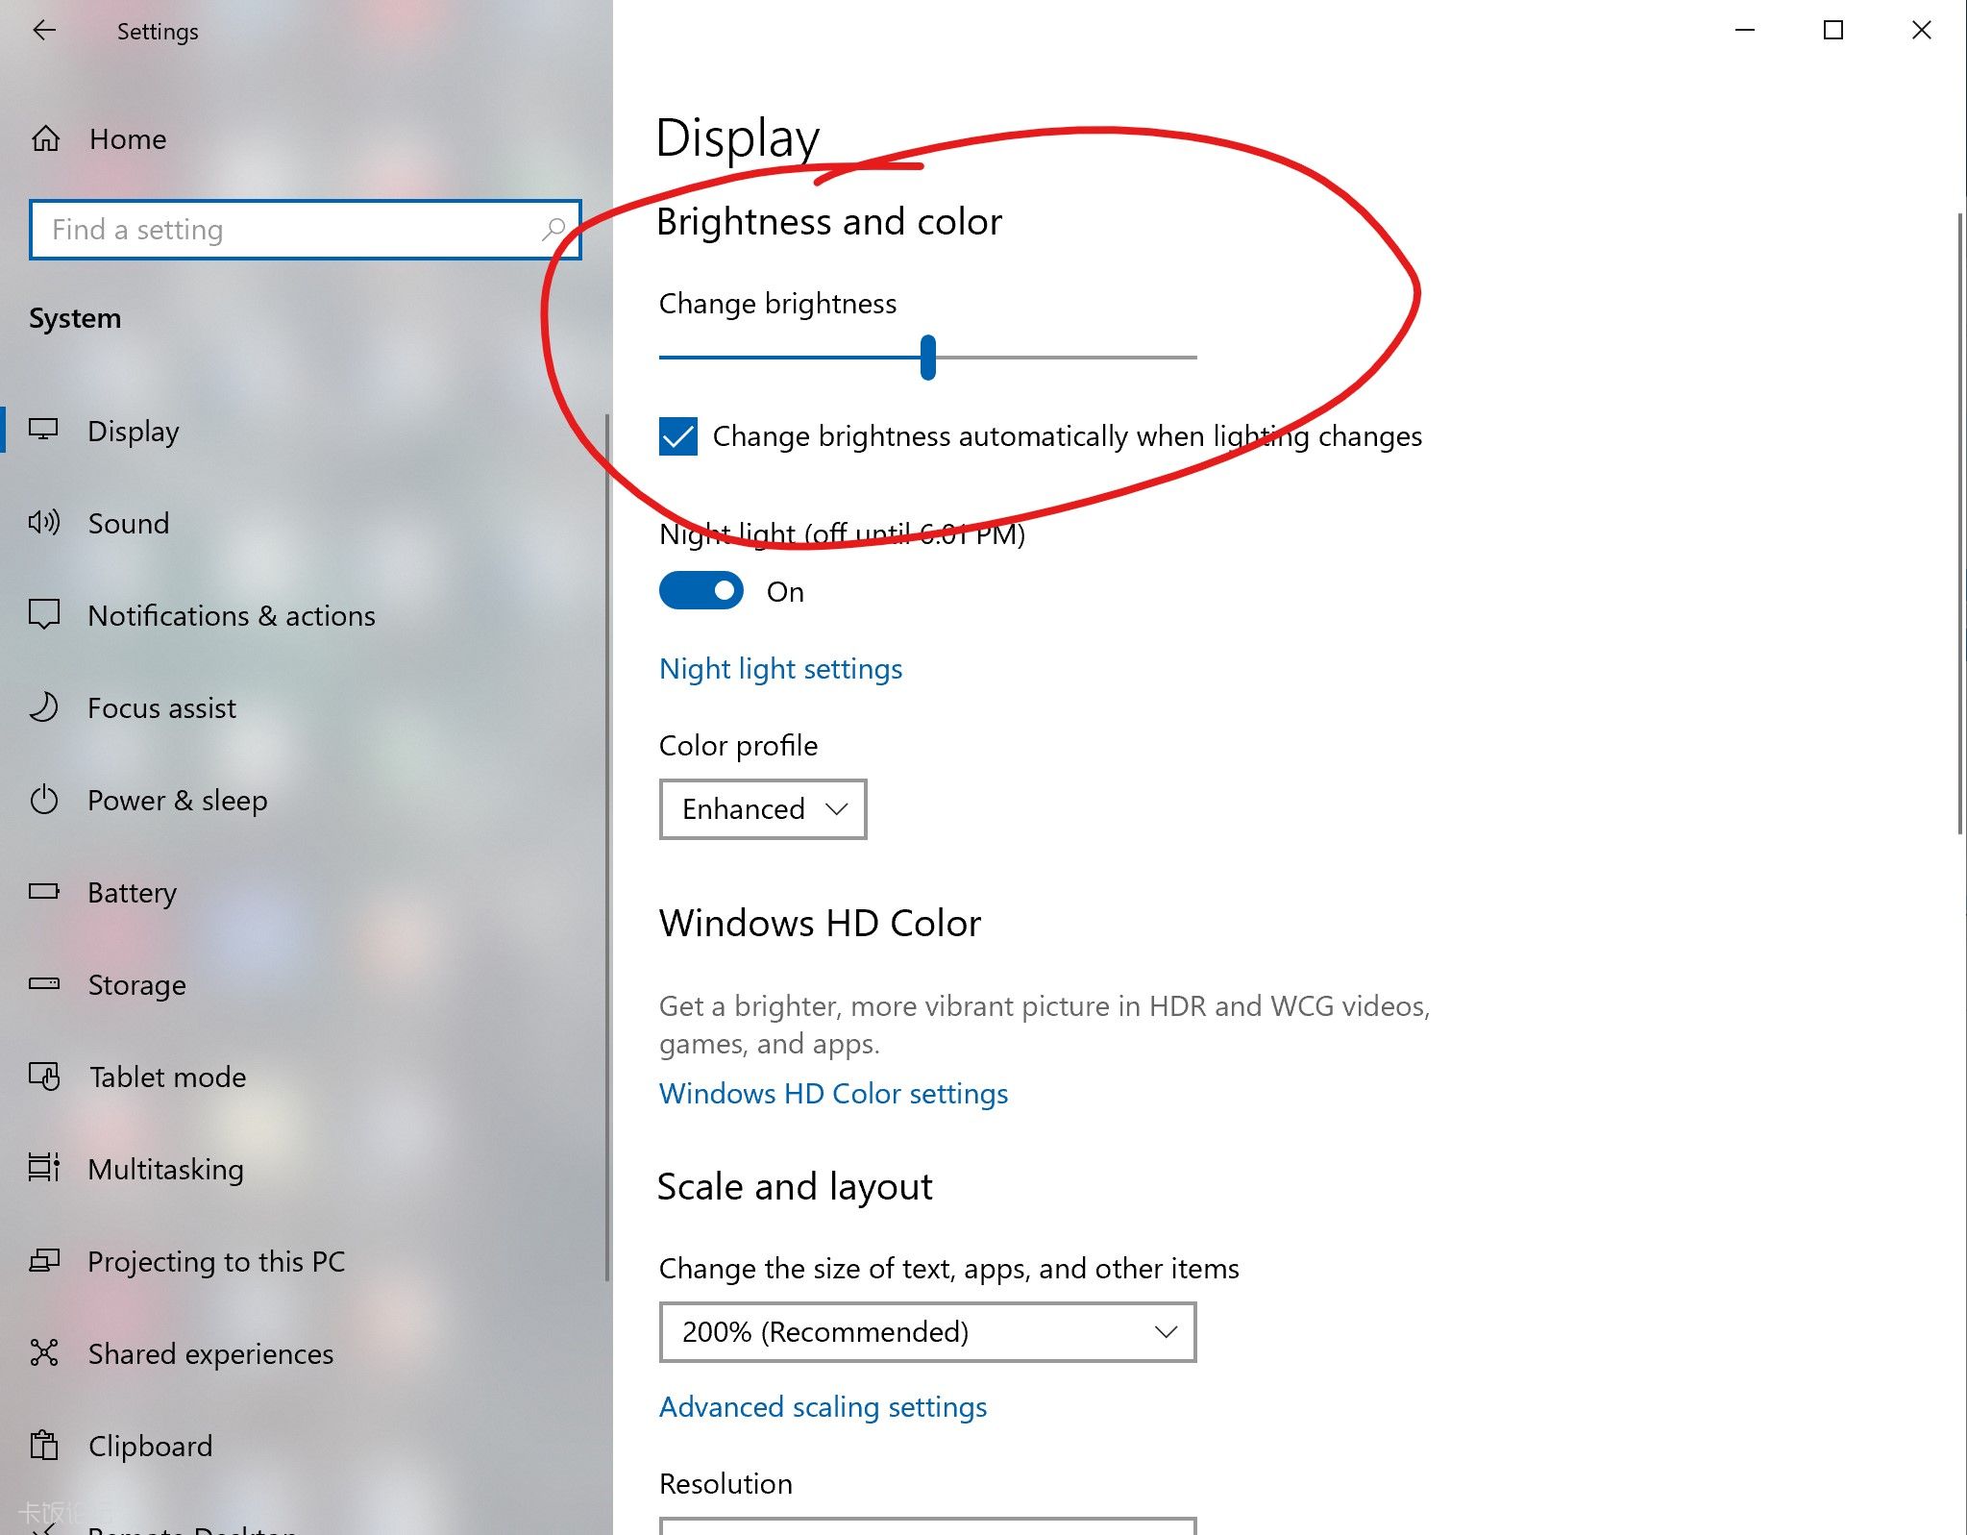The height and width of the screenshot is (1535, 1967).
Task: Minimize the Settings window
Action: click(x=1745, y=31)
